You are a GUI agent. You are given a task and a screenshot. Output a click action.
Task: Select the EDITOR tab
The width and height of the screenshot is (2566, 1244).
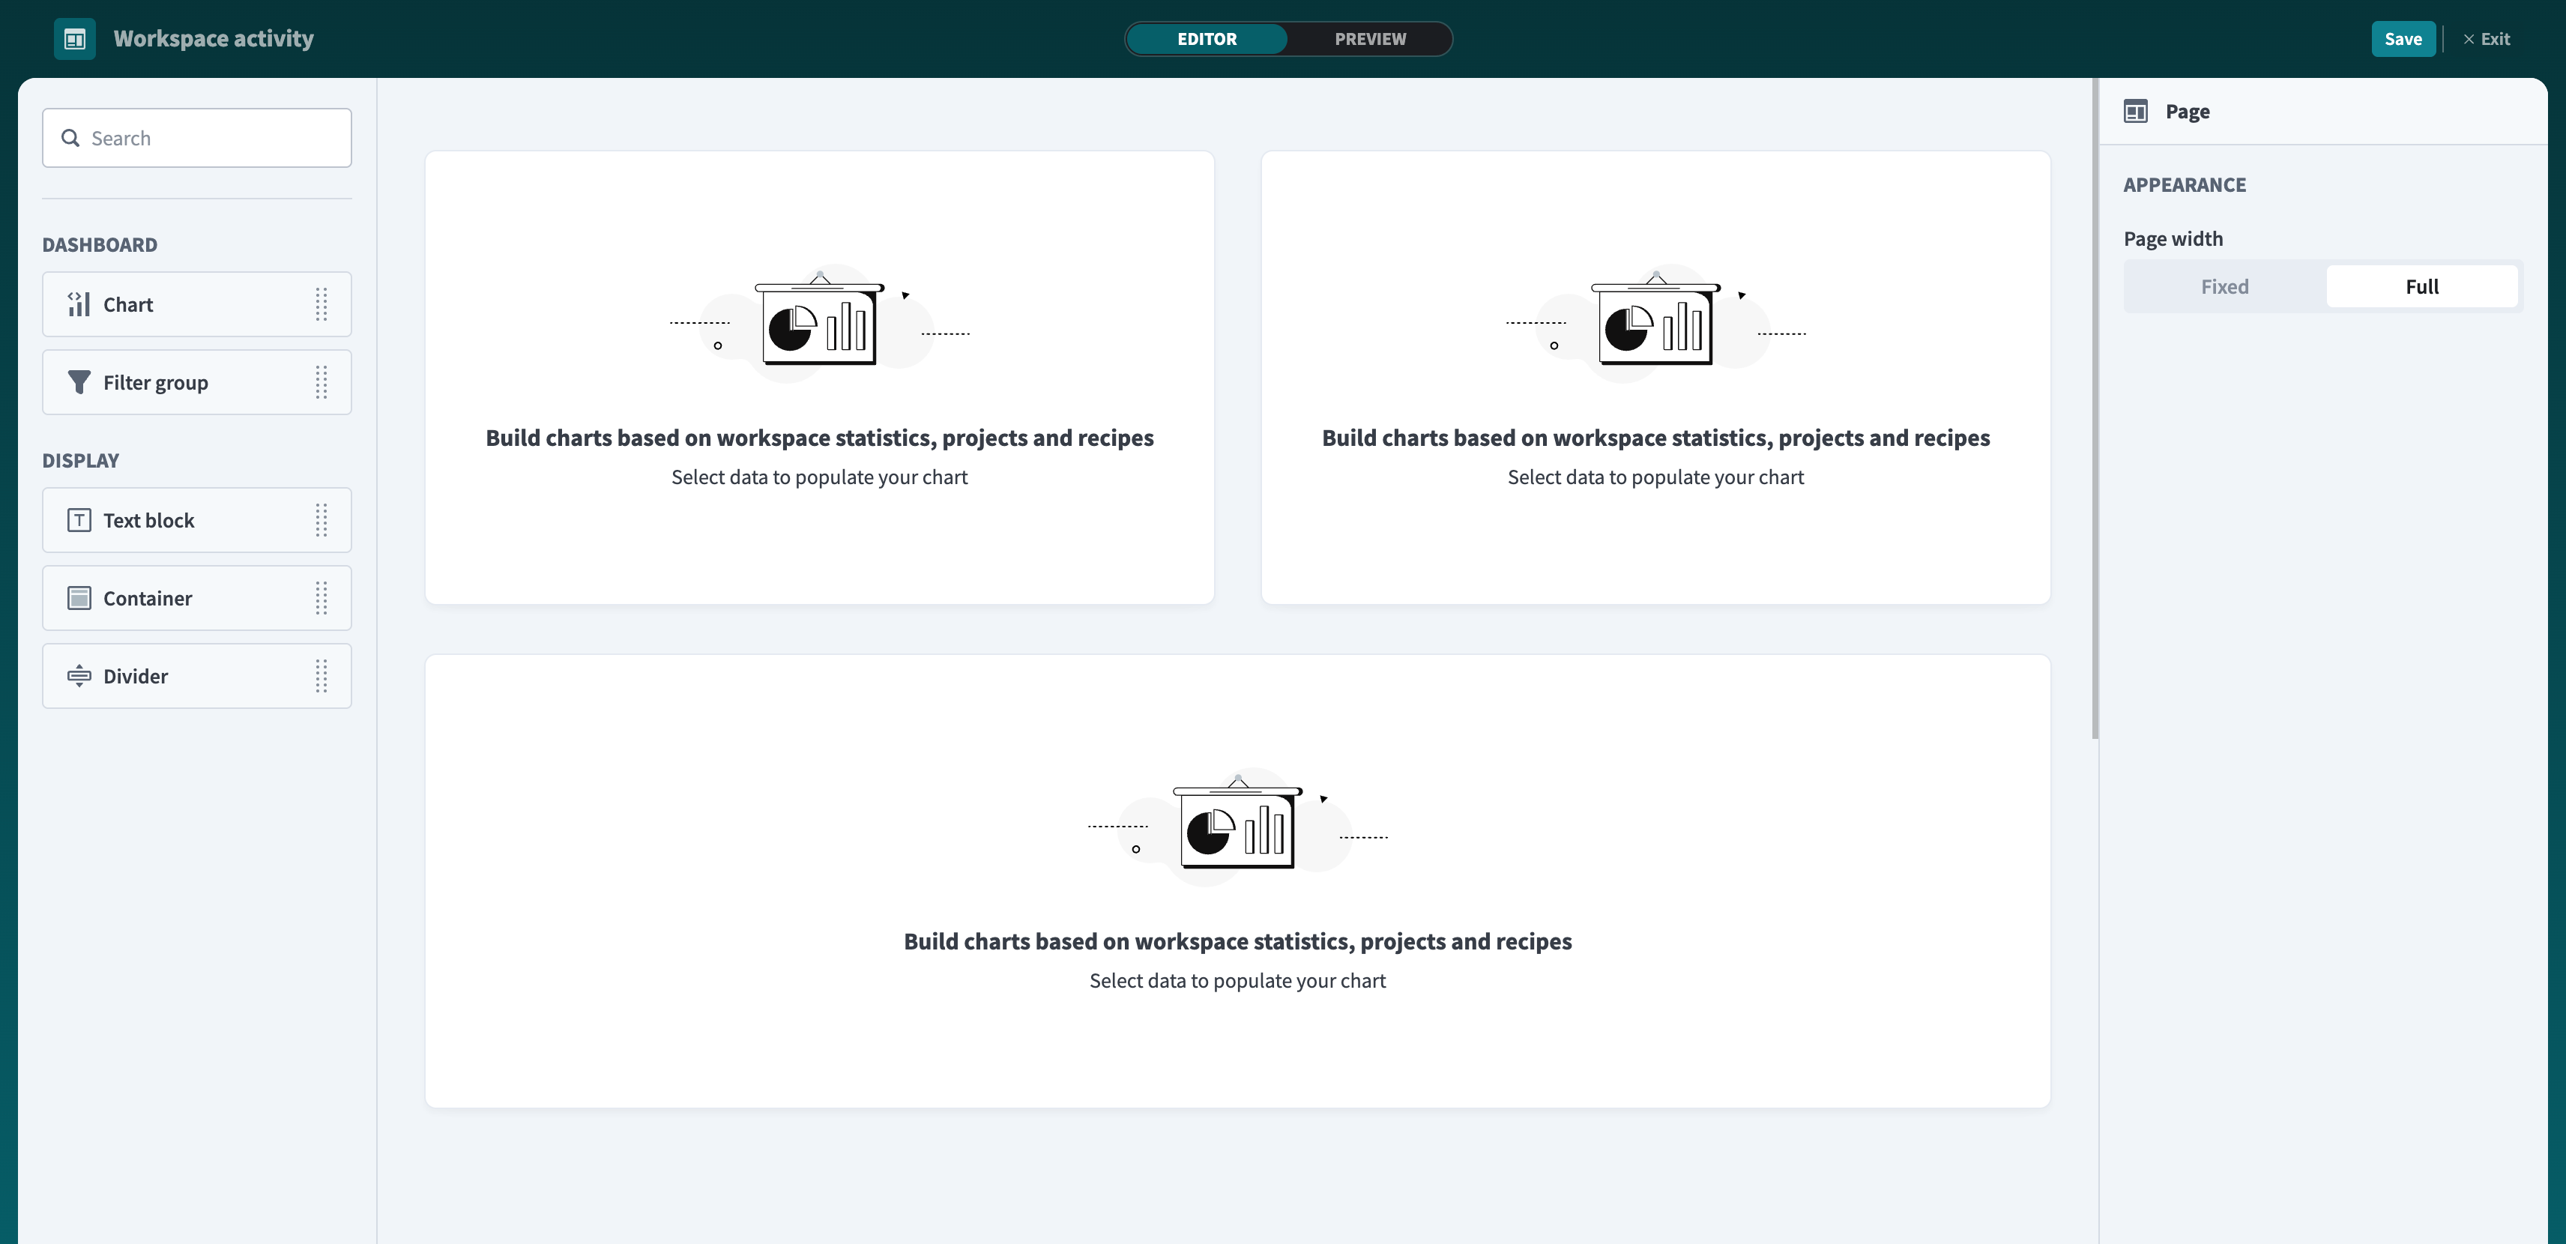pos(1207,39)
